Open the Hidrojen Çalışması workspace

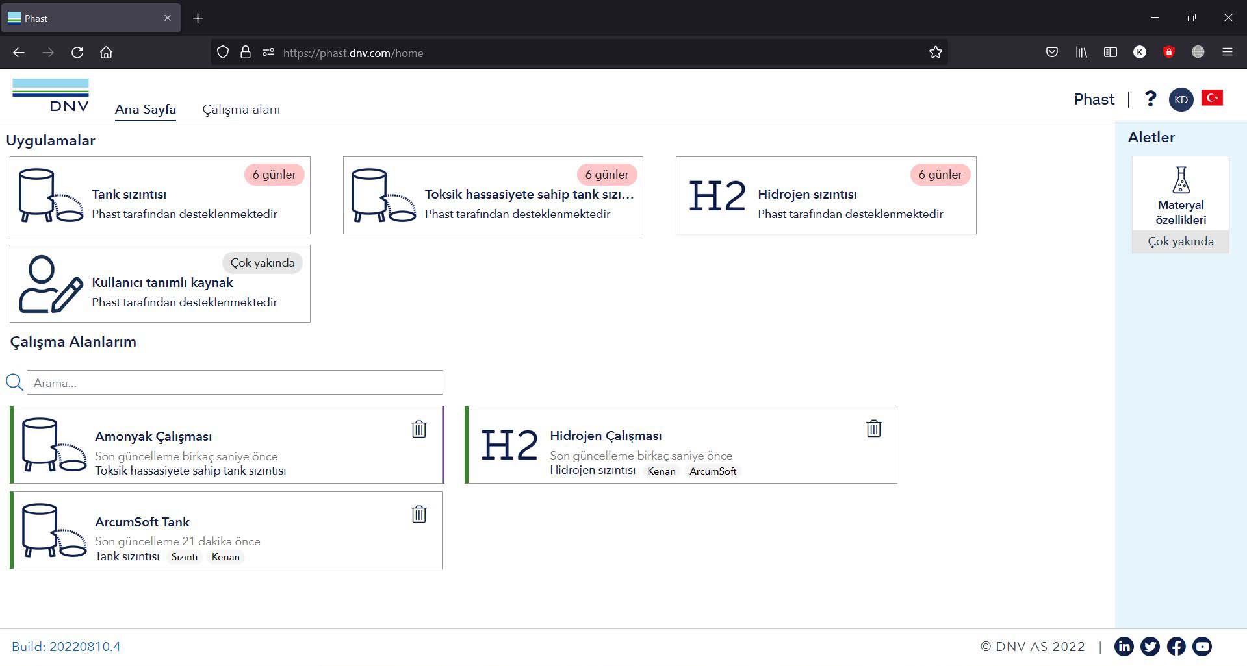pos(681,445)
